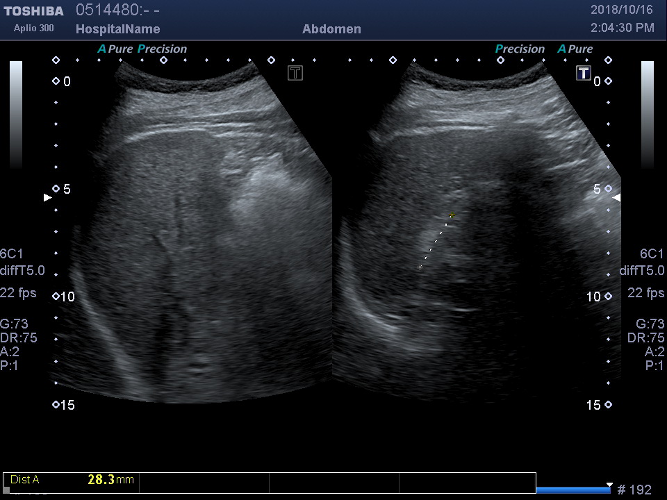Select the yellow caliper cross endpoint
Viewport: 667px width, 500px height.
452,215
